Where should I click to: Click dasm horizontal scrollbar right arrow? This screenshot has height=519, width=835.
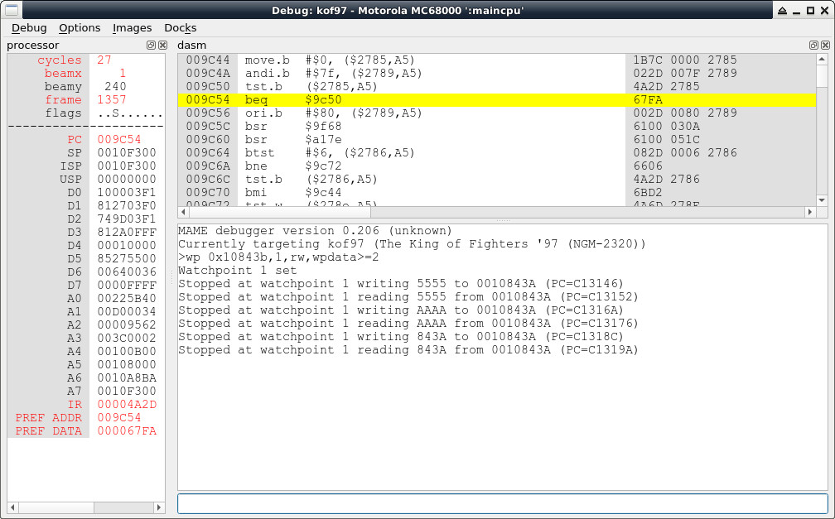(x=810, y=212)
